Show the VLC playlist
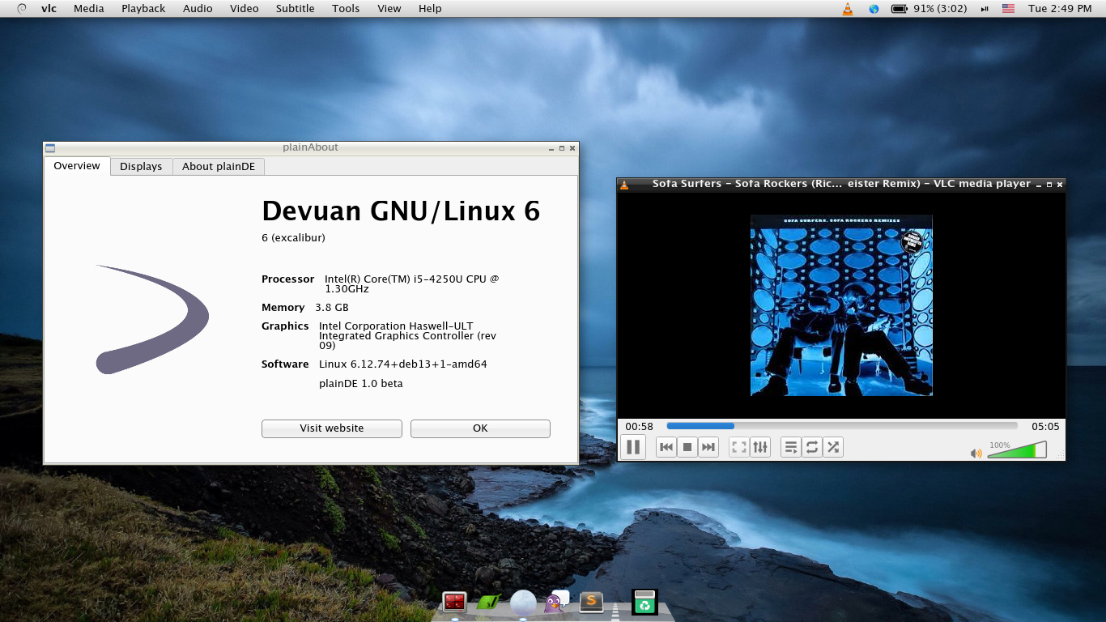This screenshot has height=622, width=1106. [x=791, y=447]
